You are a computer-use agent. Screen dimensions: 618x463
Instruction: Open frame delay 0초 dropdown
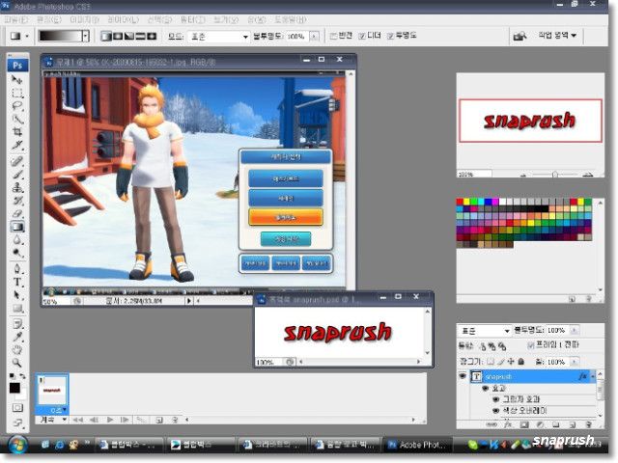click(57, 410)
